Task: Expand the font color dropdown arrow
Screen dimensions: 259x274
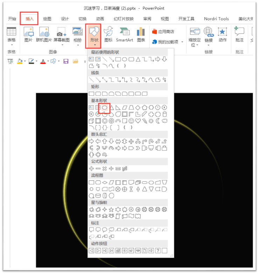Action: 48,61
